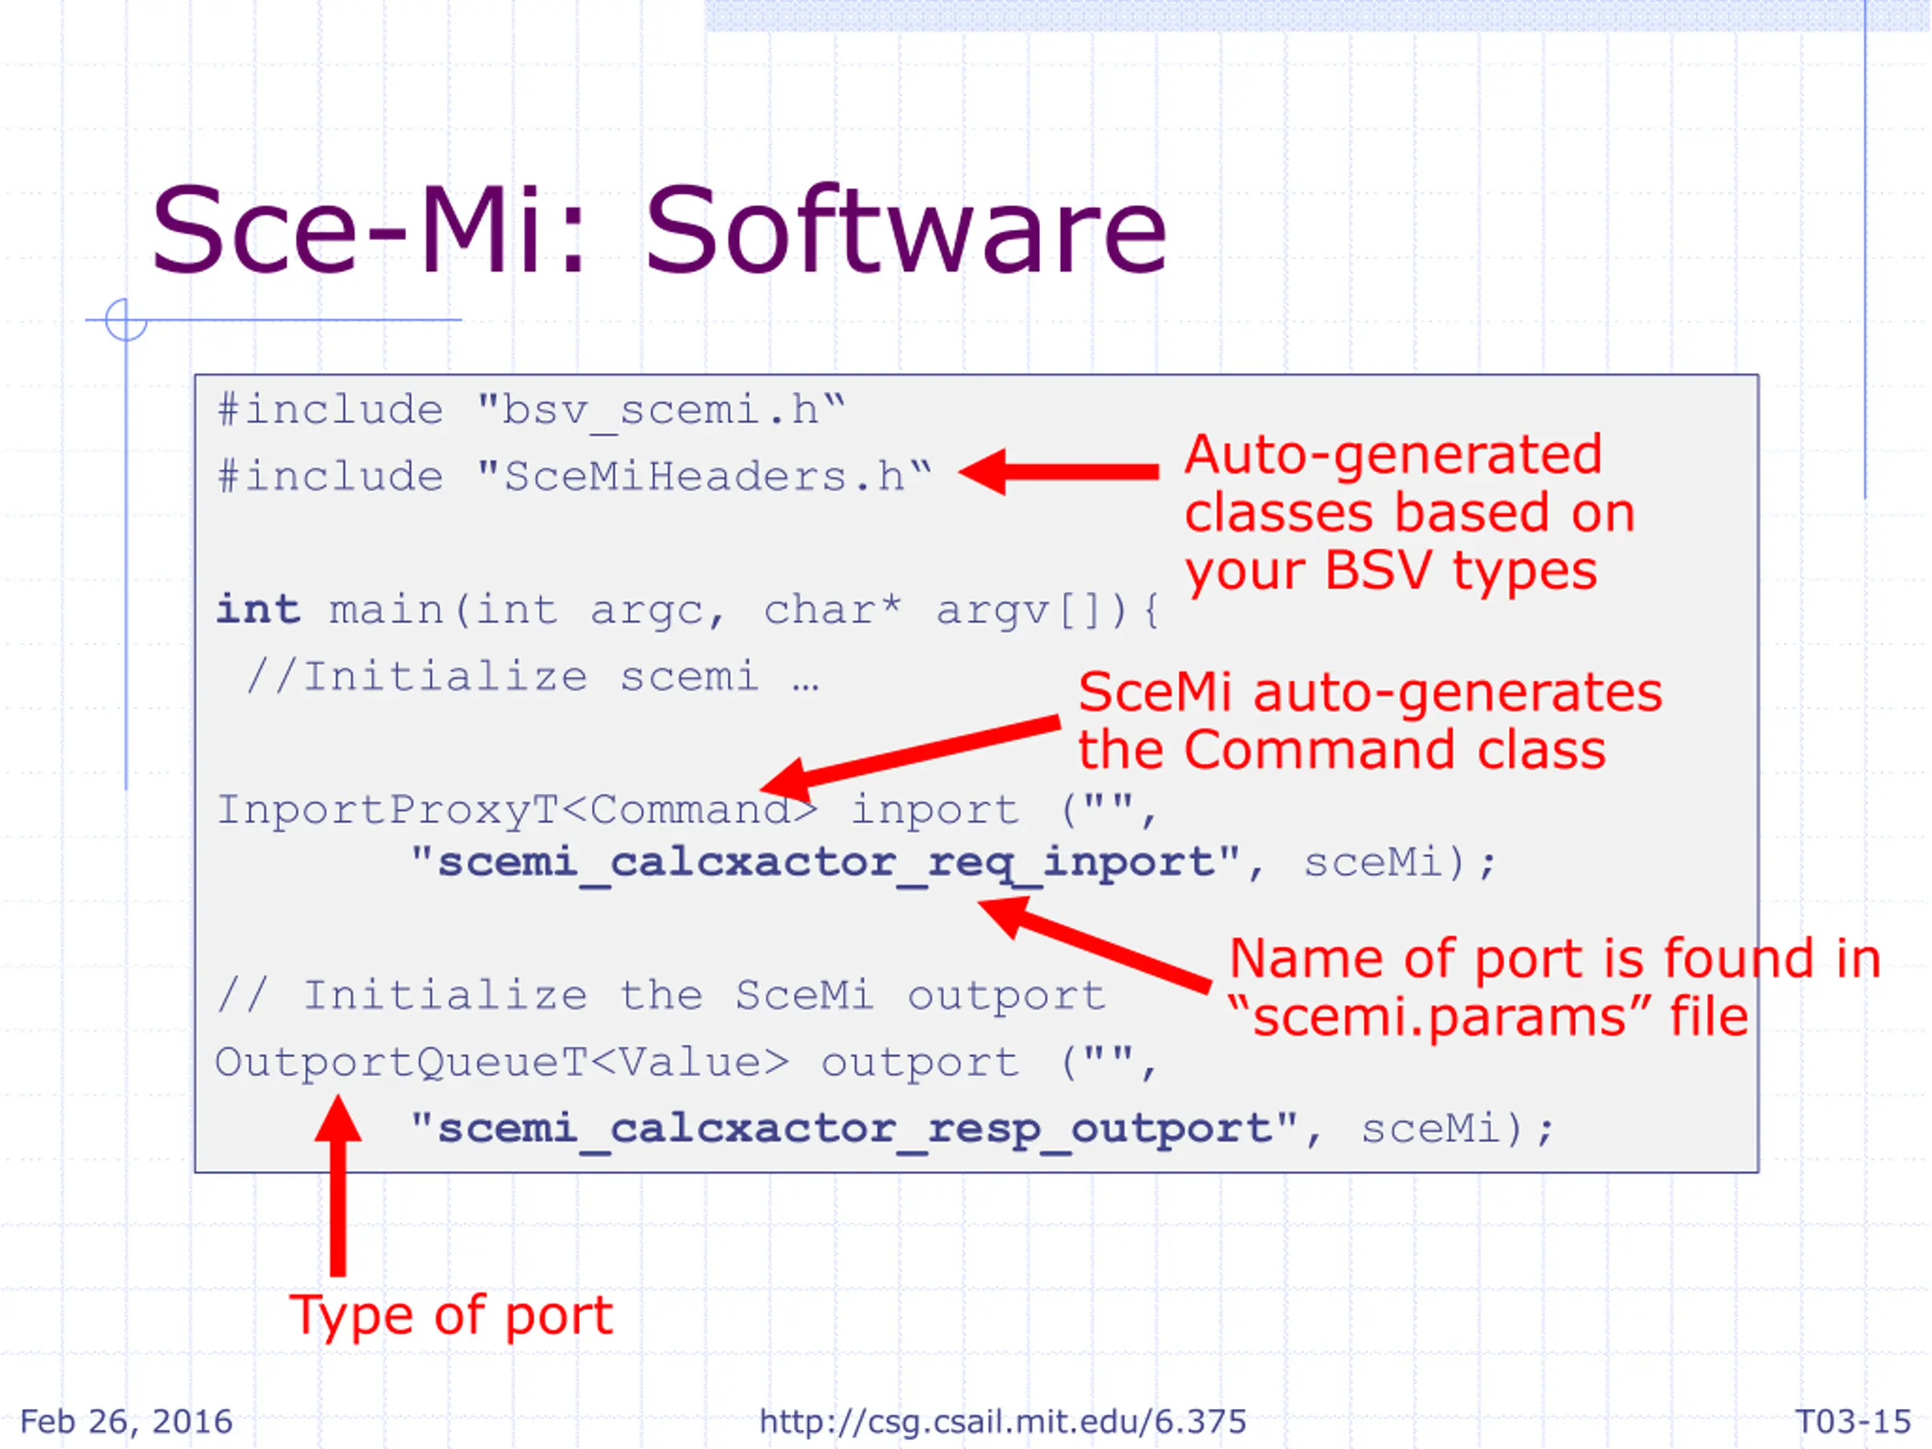Screen dimensions: 1932x1449
Task: Click the slide number T03-15
Action: [1853, 1421]
